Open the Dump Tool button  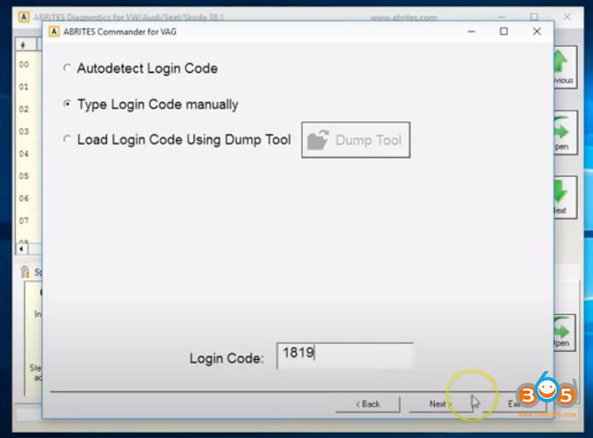coord(356,140)
